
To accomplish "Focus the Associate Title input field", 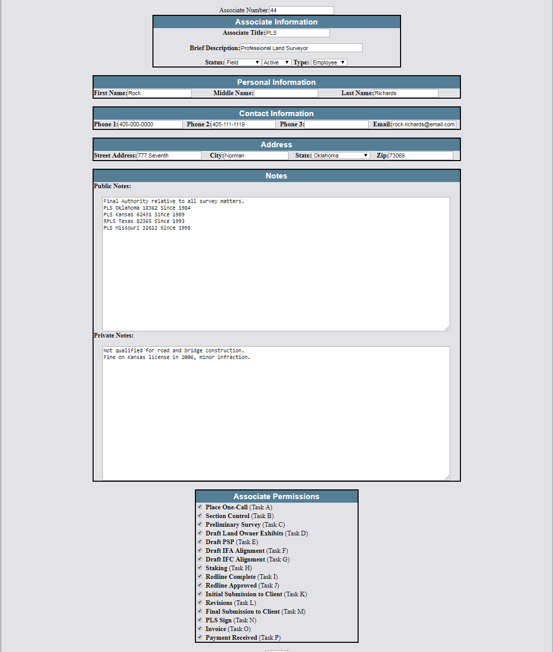I will pyautogui.click(x=297, y=33).
